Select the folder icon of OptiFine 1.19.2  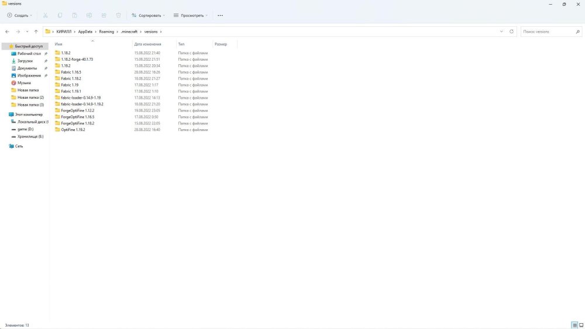(57, 130)
